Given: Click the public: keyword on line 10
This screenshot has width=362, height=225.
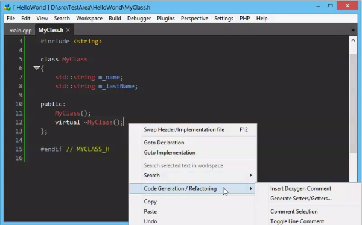Looking at the screenshot, I should (53, 104).
